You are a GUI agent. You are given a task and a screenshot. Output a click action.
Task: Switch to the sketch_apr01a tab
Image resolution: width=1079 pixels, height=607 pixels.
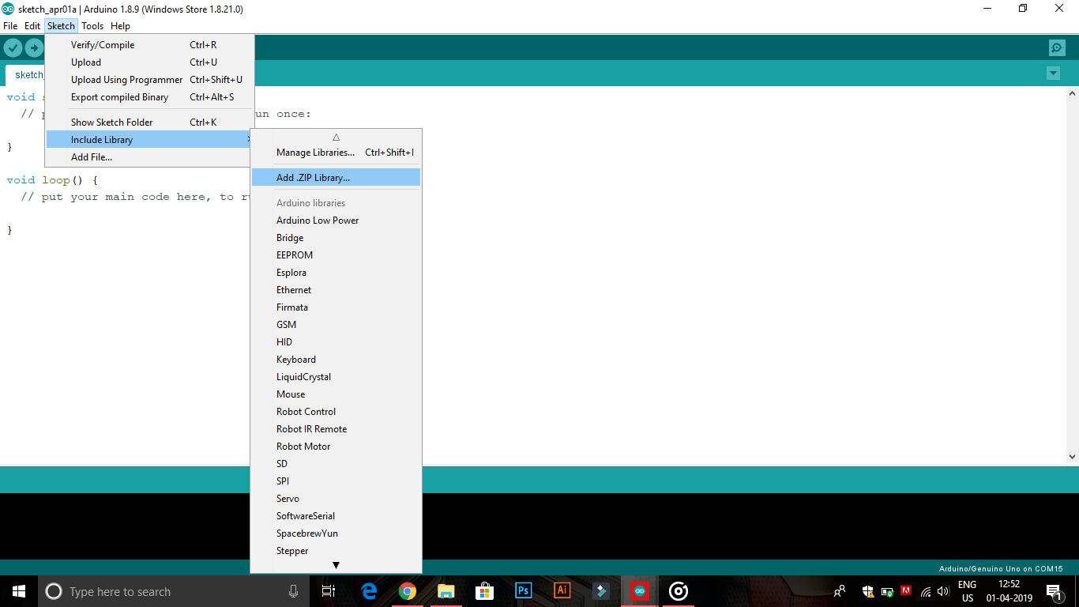pos(28,74)
